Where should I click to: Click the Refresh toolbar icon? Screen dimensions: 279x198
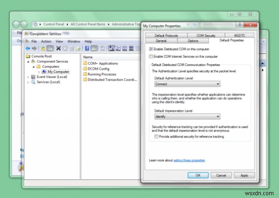point(72,48)
